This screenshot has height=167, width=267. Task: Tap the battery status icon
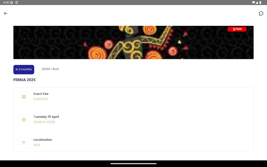click(260, 2)
